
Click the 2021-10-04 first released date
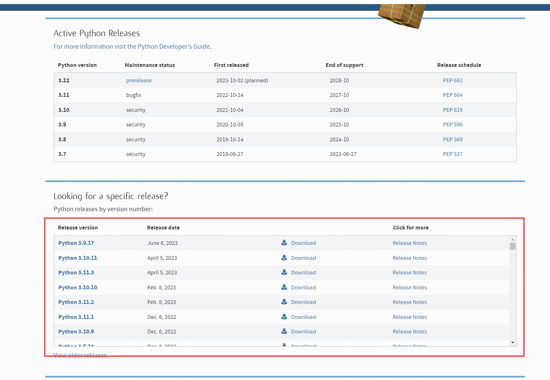[x=230, y=110]
